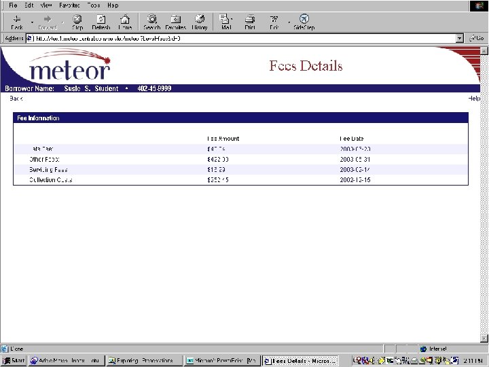
Task: Open the Search pane
Action: [x=152, y=22]
